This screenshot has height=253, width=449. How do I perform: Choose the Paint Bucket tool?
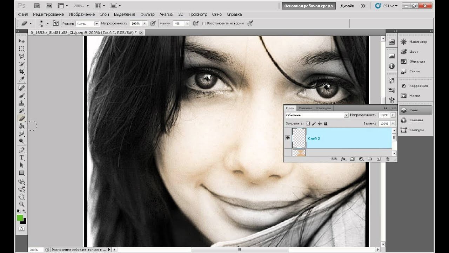(x=22, y=126)
